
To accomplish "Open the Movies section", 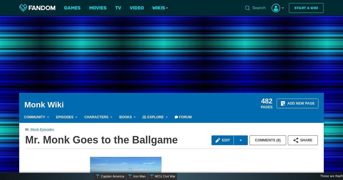I will pyautogui.click(x=98, y=8).
